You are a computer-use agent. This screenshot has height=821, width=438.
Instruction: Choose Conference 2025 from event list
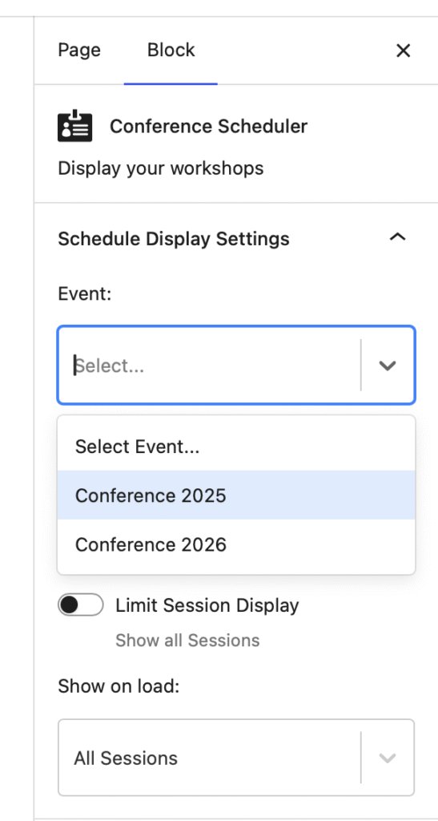tap(236, 495)
